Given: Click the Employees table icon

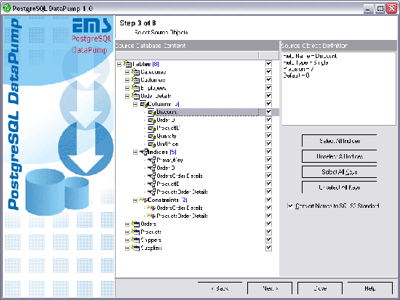Looking at the screenshot, I should (135, 88).
